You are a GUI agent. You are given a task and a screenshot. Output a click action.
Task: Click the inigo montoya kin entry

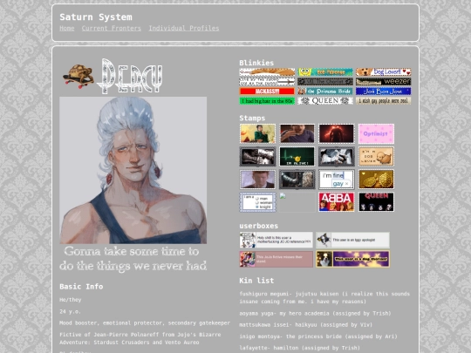tap(318, 336)
